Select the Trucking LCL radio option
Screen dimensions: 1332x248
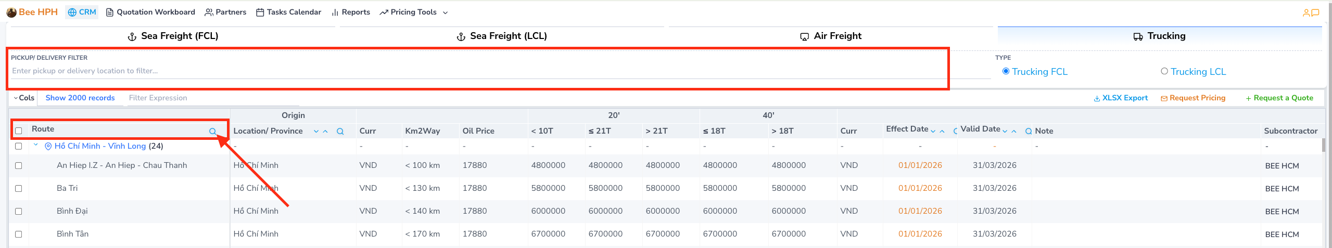point(1164,71)
